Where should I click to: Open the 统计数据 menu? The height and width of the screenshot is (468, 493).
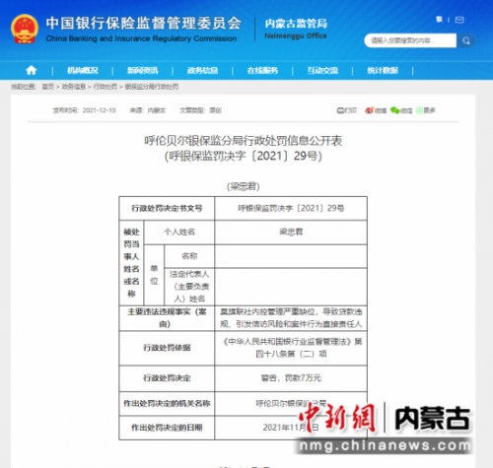(383, 70)
